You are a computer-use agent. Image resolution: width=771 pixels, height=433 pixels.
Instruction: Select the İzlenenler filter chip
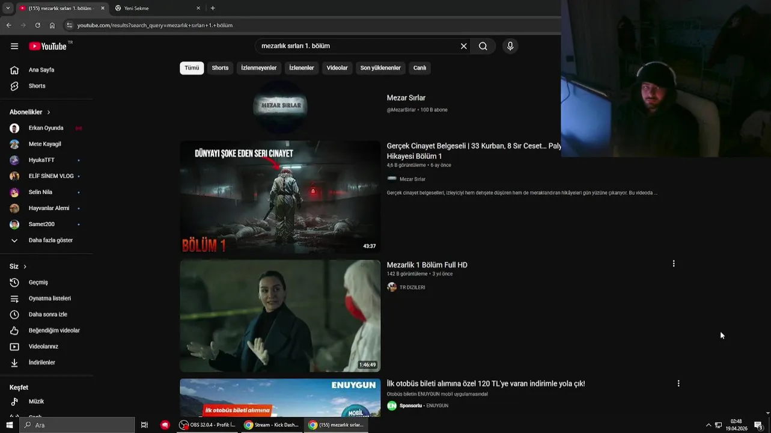[302, 68]
